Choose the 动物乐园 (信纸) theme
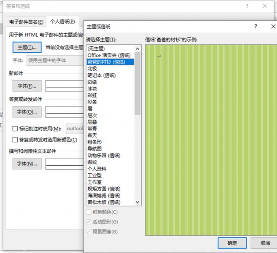Screen dimensions: 277x253 point(104,155)
